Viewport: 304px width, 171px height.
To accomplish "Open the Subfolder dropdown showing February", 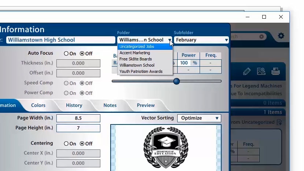I will coord(201,40).
